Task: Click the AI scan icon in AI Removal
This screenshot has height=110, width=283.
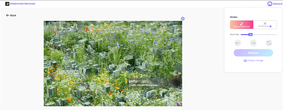Action: tap(265, 24)
